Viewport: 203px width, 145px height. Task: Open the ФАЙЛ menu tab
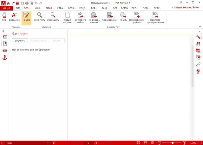(x=6, y=8)
